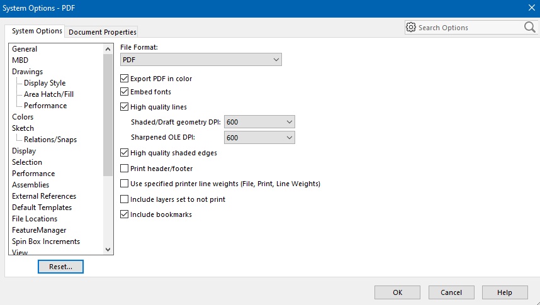Click the Reset... button
Image resolution: width=540 pixels, height=305 pixels.
60,267
